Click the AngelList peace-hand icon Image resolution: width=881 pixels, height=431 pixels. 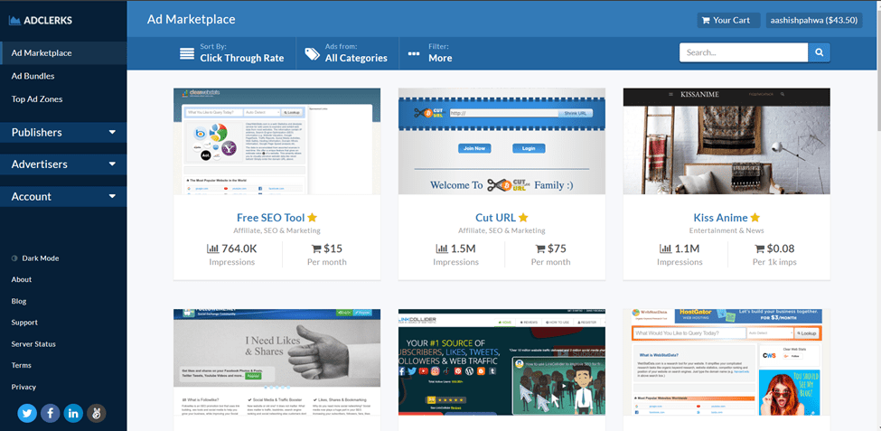pos(96,413)
